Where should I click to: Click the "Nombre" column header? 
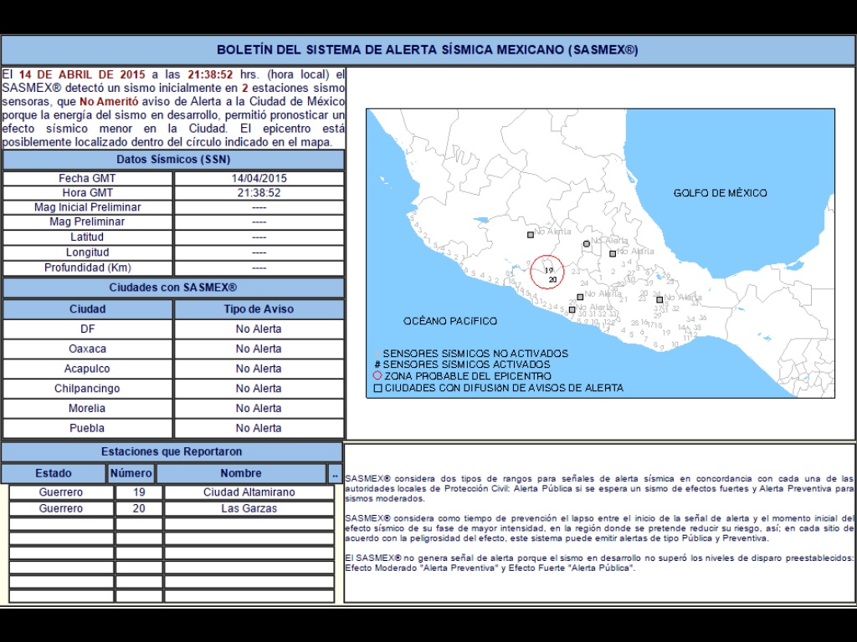[241, 473]
